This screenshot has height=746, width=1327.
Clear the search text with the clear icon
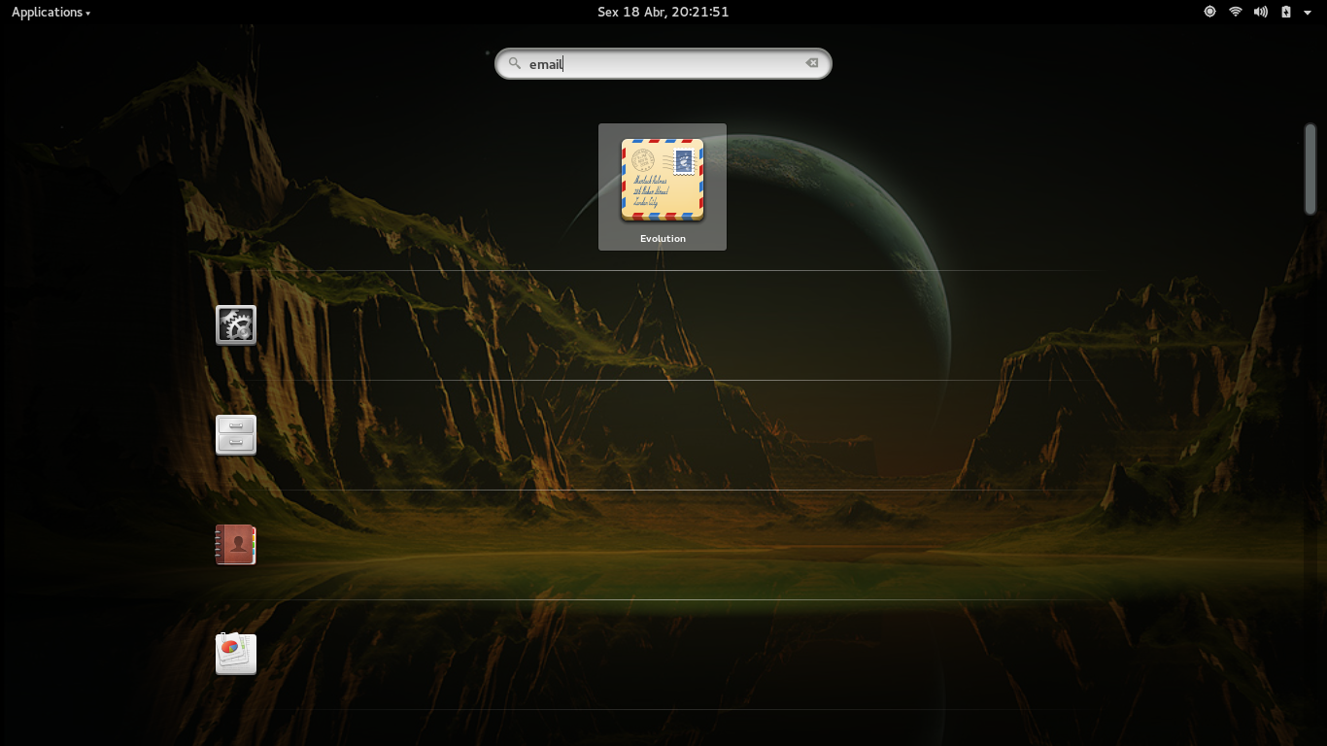point(812,63)
